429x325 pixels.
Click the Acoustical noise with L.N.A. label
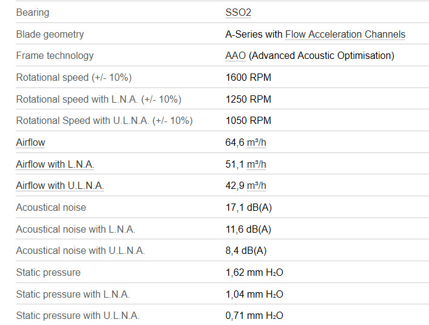[75, 229]
